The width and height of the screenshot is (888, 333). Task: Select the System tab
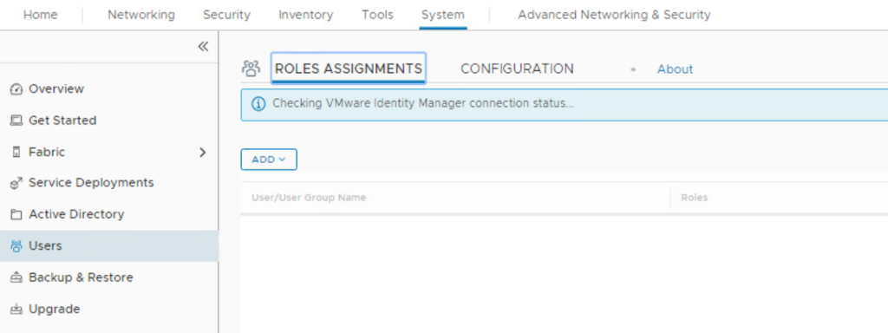tap(443, 15)
